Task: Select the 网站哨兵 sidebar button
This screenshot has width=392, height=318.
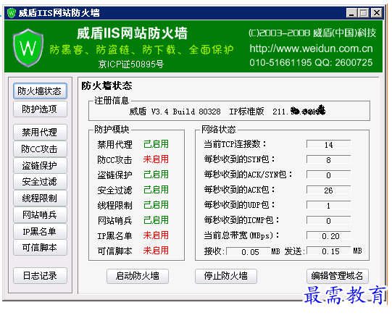Action: pos(40,214)
